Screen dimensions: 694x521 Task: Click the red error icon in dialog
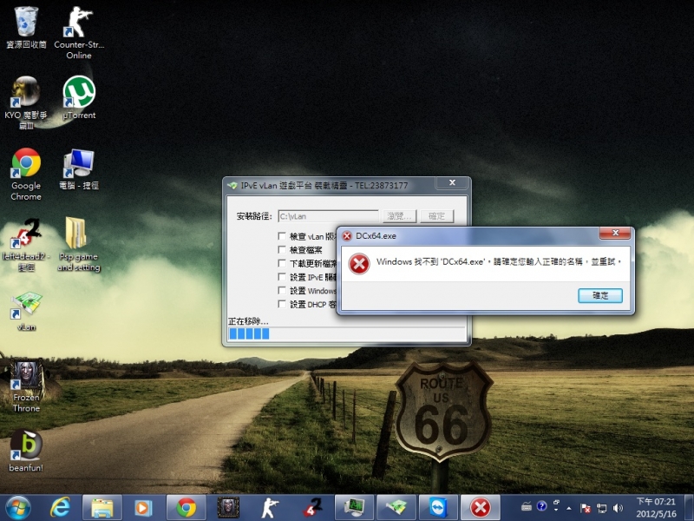[359, 264]
